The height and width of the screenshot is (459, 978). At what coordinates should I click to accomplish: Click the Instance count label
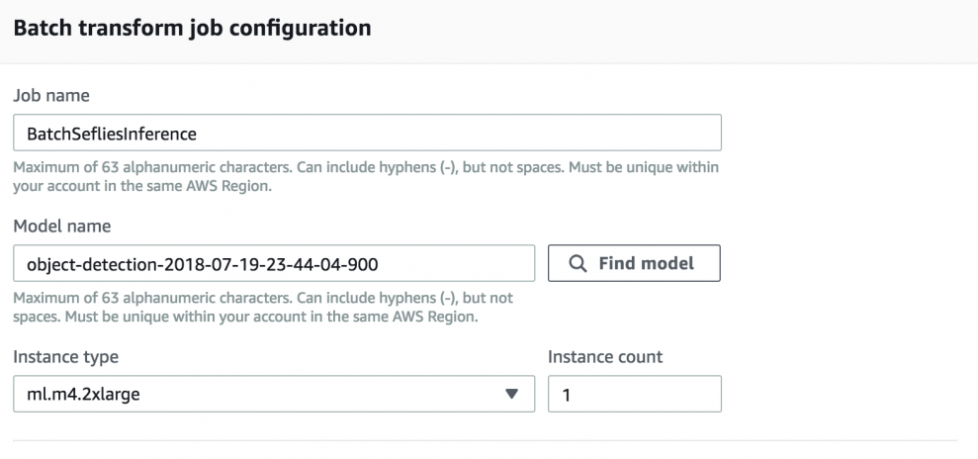pos(605,356)
